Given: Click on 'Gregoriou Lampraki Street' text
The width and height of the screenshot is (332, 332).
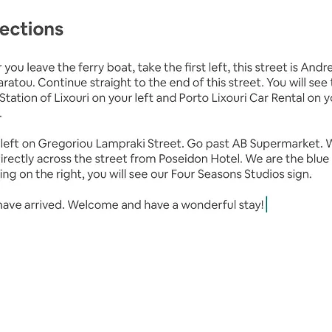Looking at the screenshot, I should 111,144.
